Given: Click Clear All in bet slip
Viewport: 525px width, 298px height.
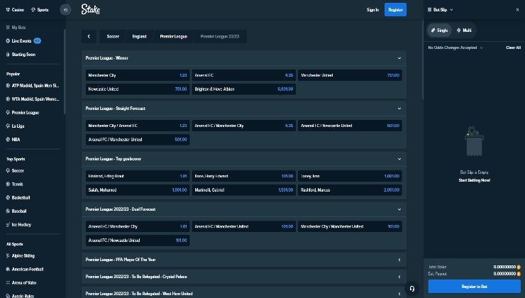Looking at the screenshot, I should (513, 48).
